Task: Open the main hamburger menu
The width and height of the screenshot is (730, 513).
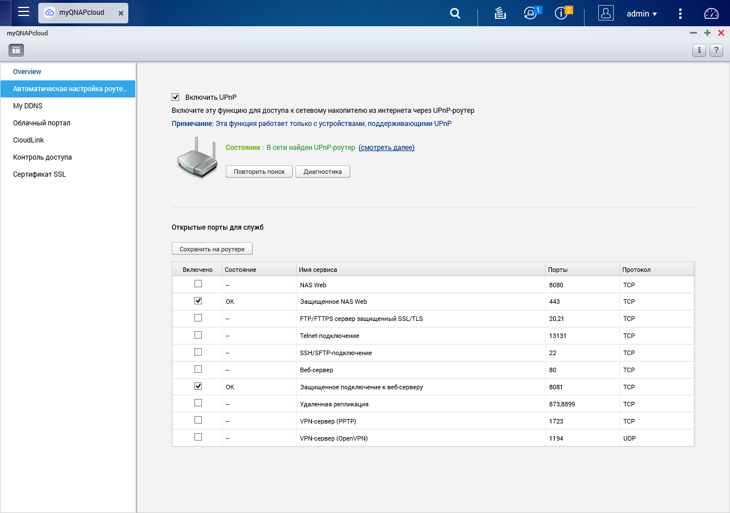Action: (x=23, y=13)
